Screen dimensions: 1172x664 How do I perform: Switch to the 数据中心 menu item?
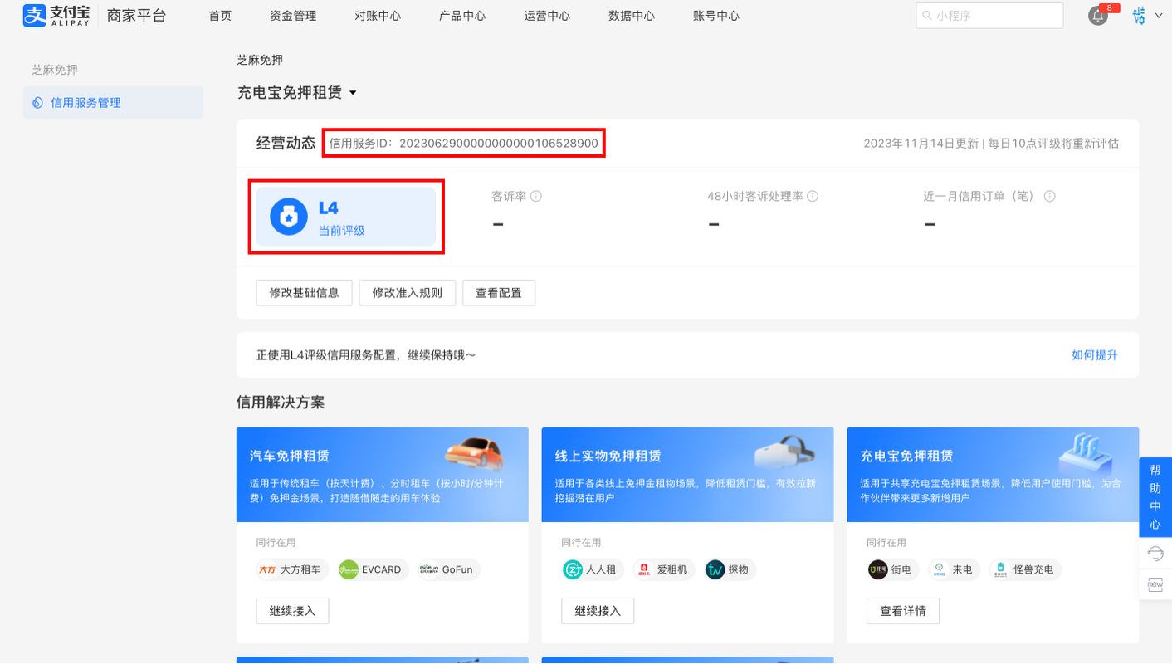tap(631, 15)
